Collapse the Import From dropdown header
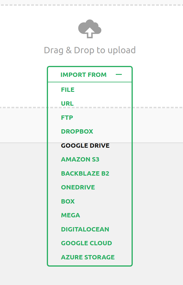 [84, 75]
